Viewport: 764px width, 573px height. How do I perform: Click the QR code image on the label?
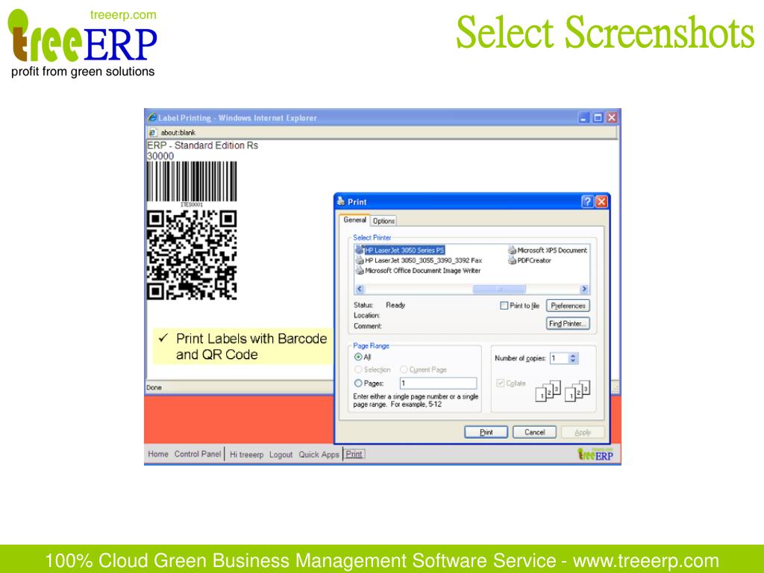pos(192,255)
